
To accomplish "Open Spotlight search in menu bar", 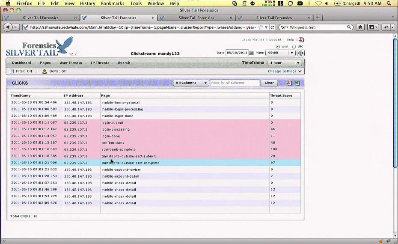I will [x=389, y=3].
